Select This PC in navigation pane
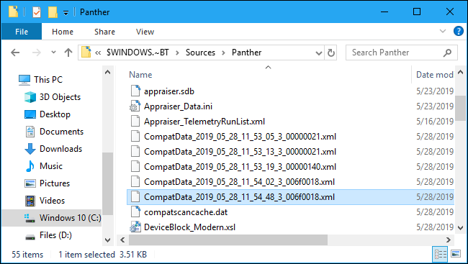The image size is (468, 264). click(x=48, y=80)
